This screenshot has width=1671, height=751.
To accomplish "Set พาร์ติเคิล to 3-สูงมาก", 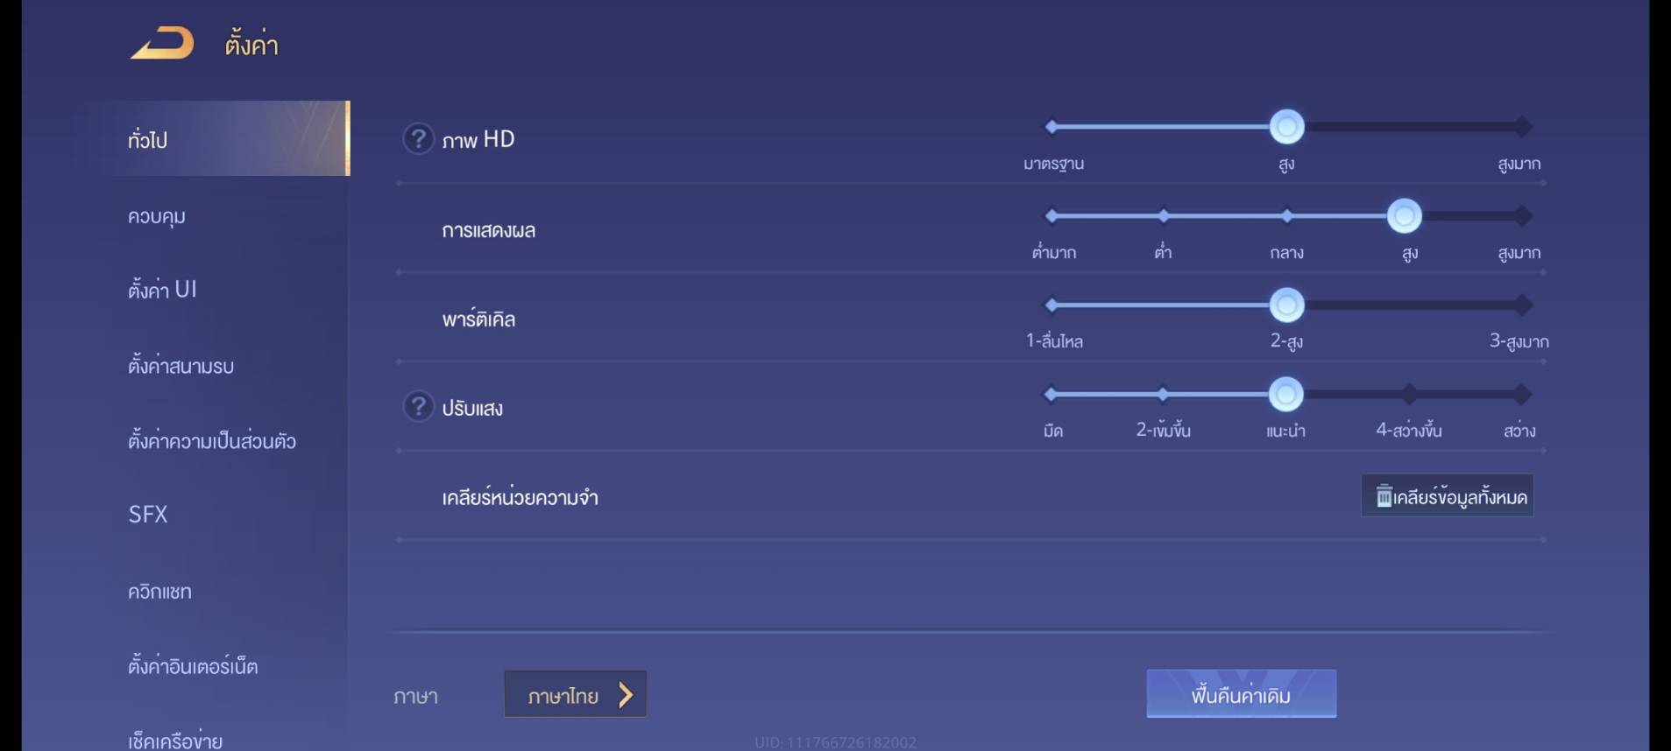I will (1523, 305).
